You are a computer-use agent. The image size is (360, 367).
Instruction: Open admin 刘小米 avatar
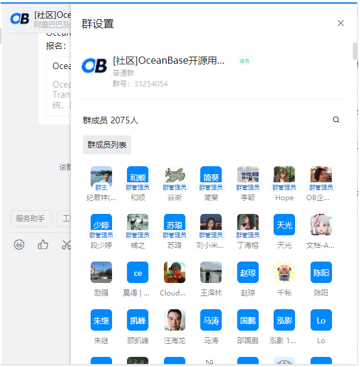click(211, 225)
